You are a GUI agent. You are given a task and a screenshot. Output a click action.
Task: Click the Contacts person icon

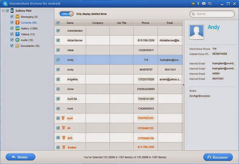point(18,22)
